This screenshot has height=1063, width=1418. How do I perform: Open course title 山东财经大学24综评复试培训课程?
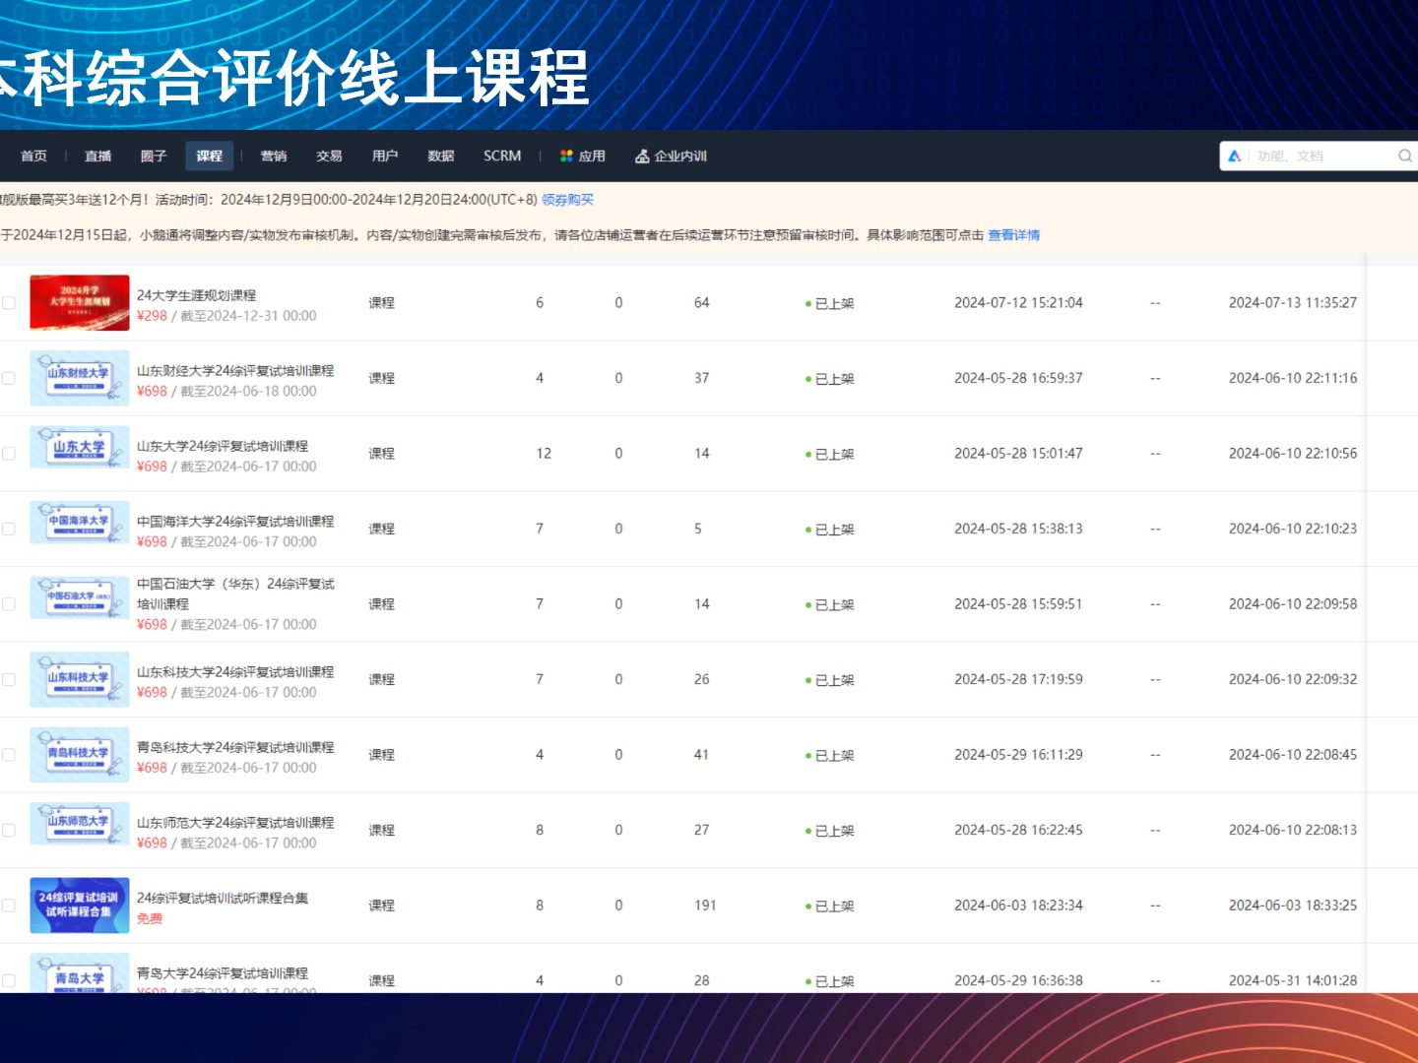tap(235, 370)
